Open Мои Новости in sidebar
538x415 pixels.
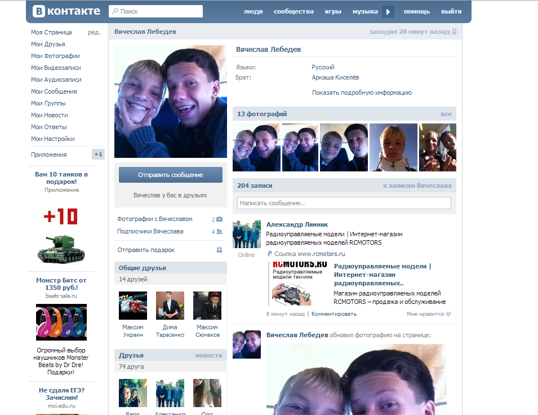50,115
